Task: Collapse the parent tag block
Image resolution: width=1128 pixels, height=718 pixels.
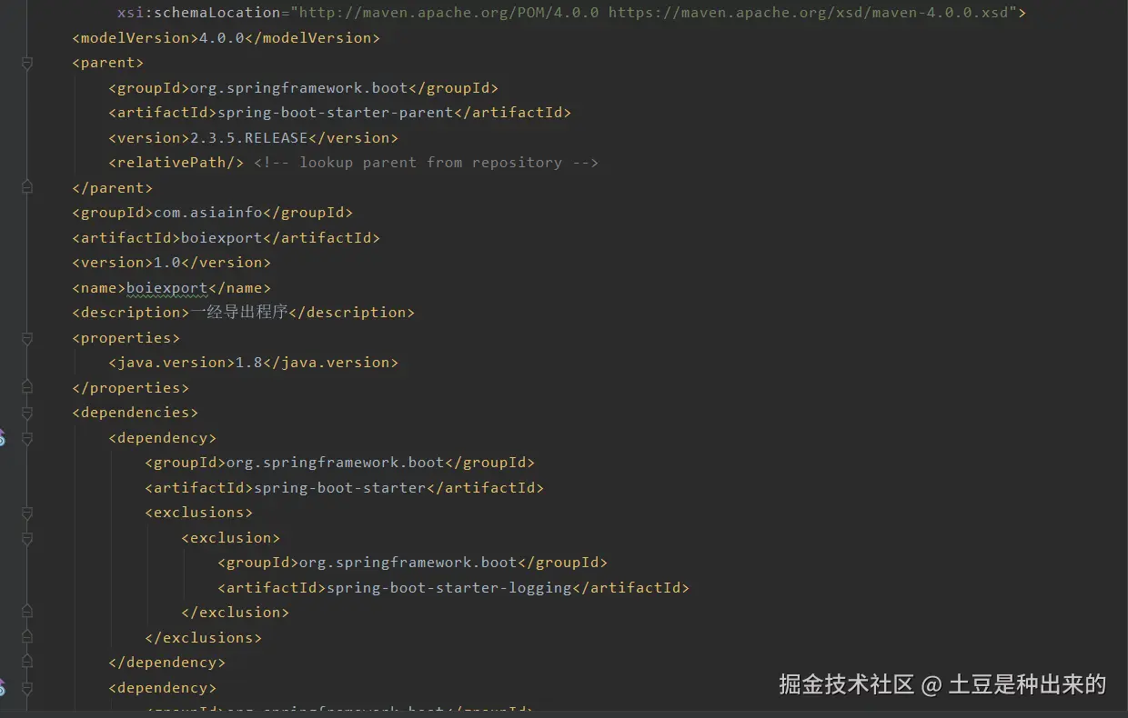Action: 26,64
